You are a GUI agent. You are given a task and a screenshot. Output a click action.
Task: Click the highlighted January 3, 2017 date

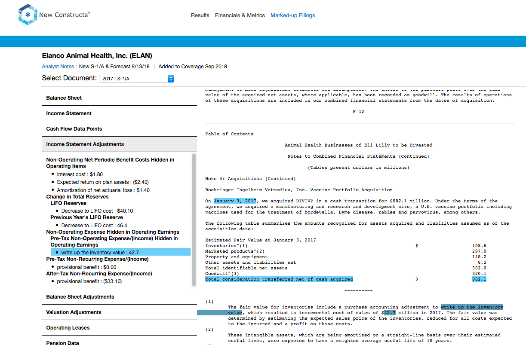pos(235,201)
